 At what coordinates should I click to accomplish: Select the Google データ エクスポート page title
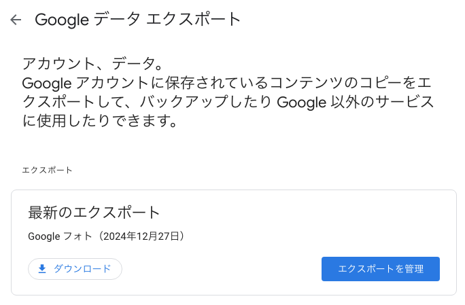pos(138,20)
